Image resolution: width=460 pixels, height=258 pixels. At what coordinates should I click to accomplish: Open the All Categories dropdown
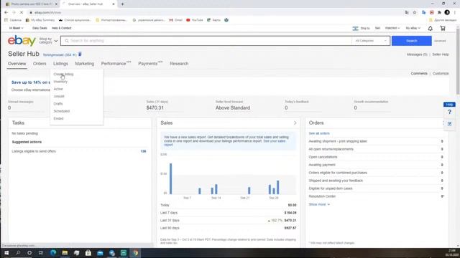click(x=371, y=41)
